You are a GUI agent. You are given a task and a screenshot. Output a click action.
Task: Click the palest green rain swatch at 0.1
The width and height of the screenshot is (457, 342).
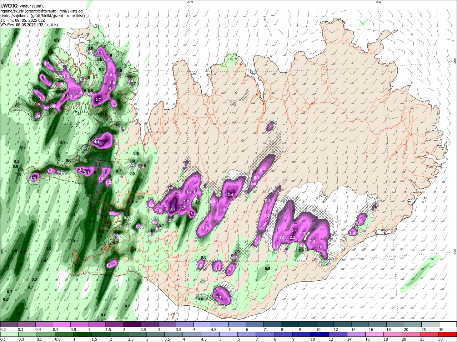click(9, 334)
